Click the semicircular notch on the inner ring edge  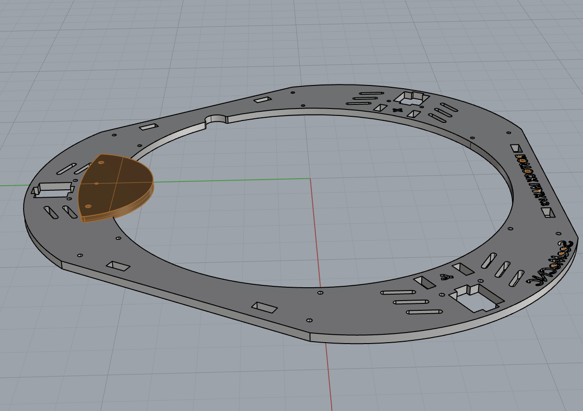[x=216, y=120]
